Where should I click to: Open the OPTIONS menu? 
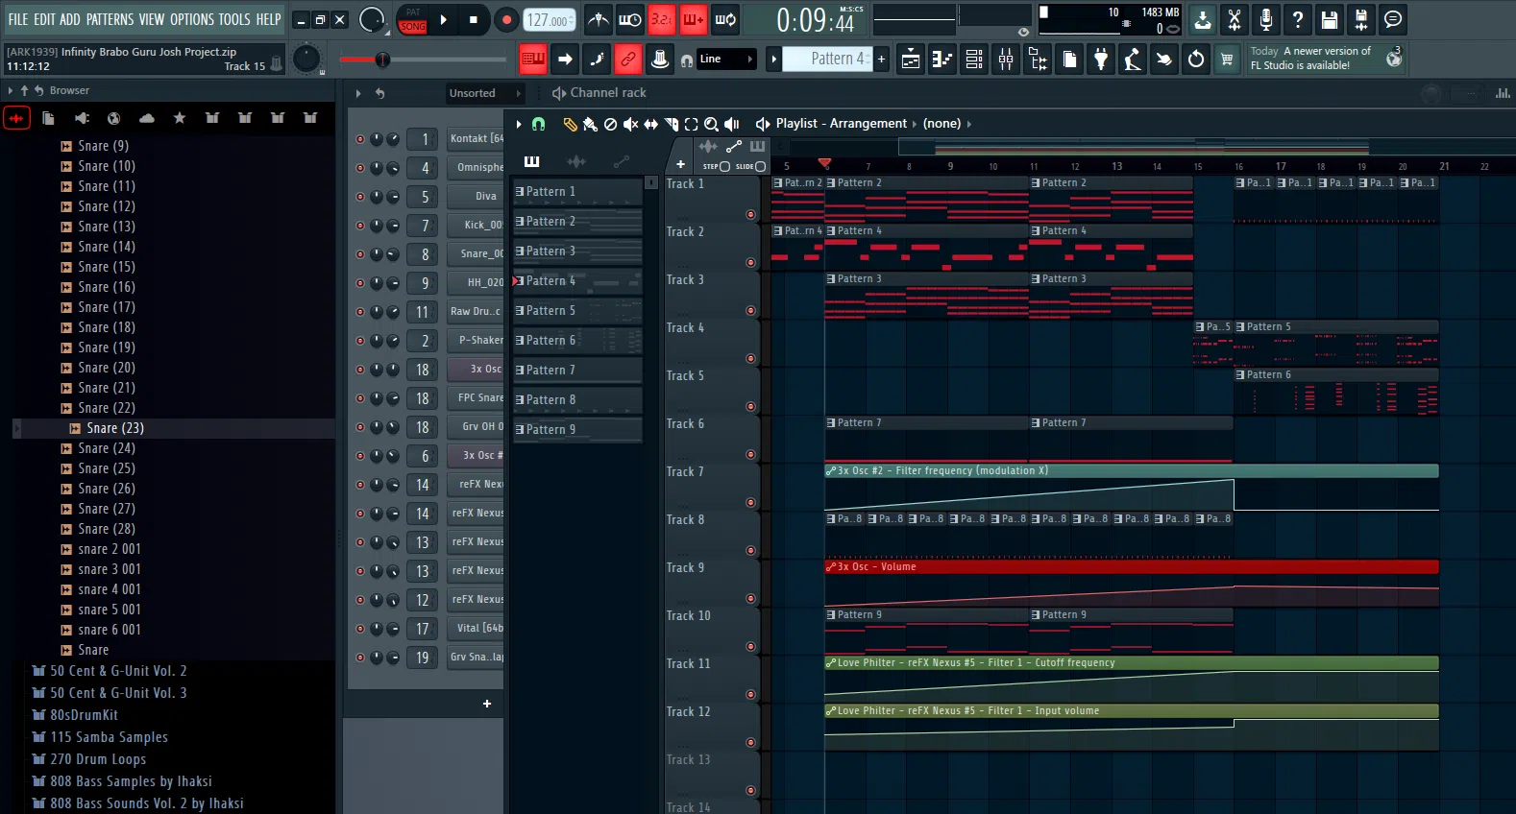point(192,19)
